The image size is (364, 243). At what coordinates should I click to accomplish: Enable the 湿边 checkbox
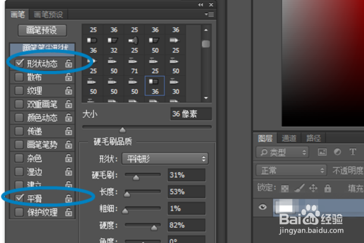(19, 171)
